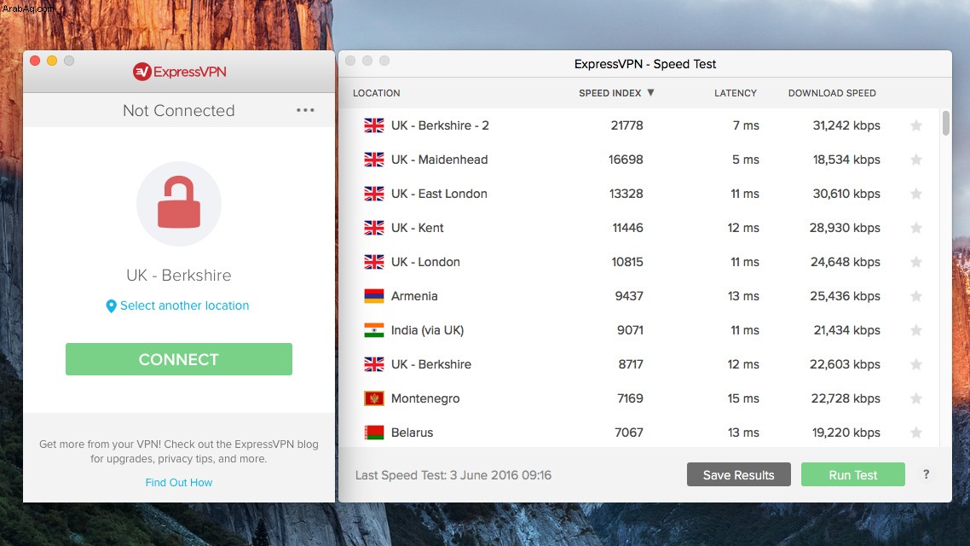Select the UK - Berkshire - 2 location name
This screenshot has height=546, width=970.
point(440,125)
